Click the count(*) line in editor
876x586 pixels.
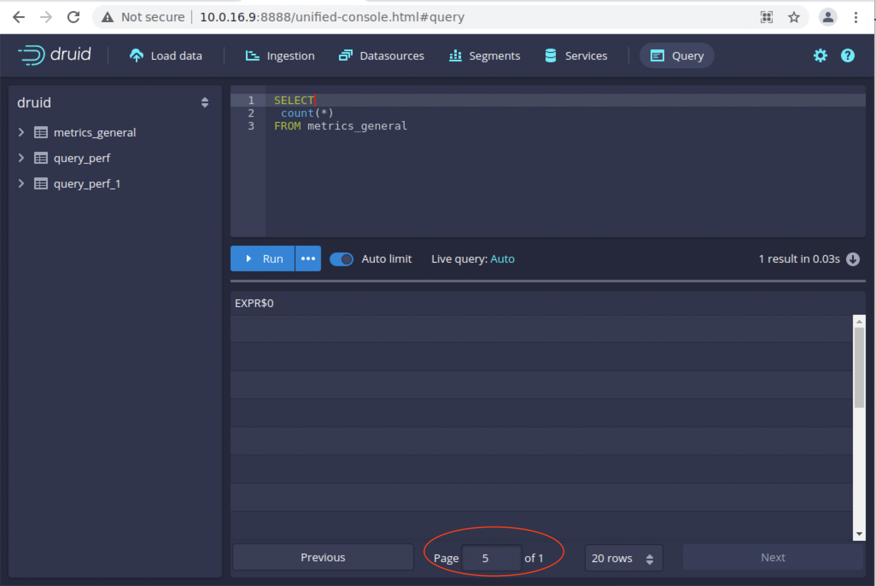[x=307, y=113]
